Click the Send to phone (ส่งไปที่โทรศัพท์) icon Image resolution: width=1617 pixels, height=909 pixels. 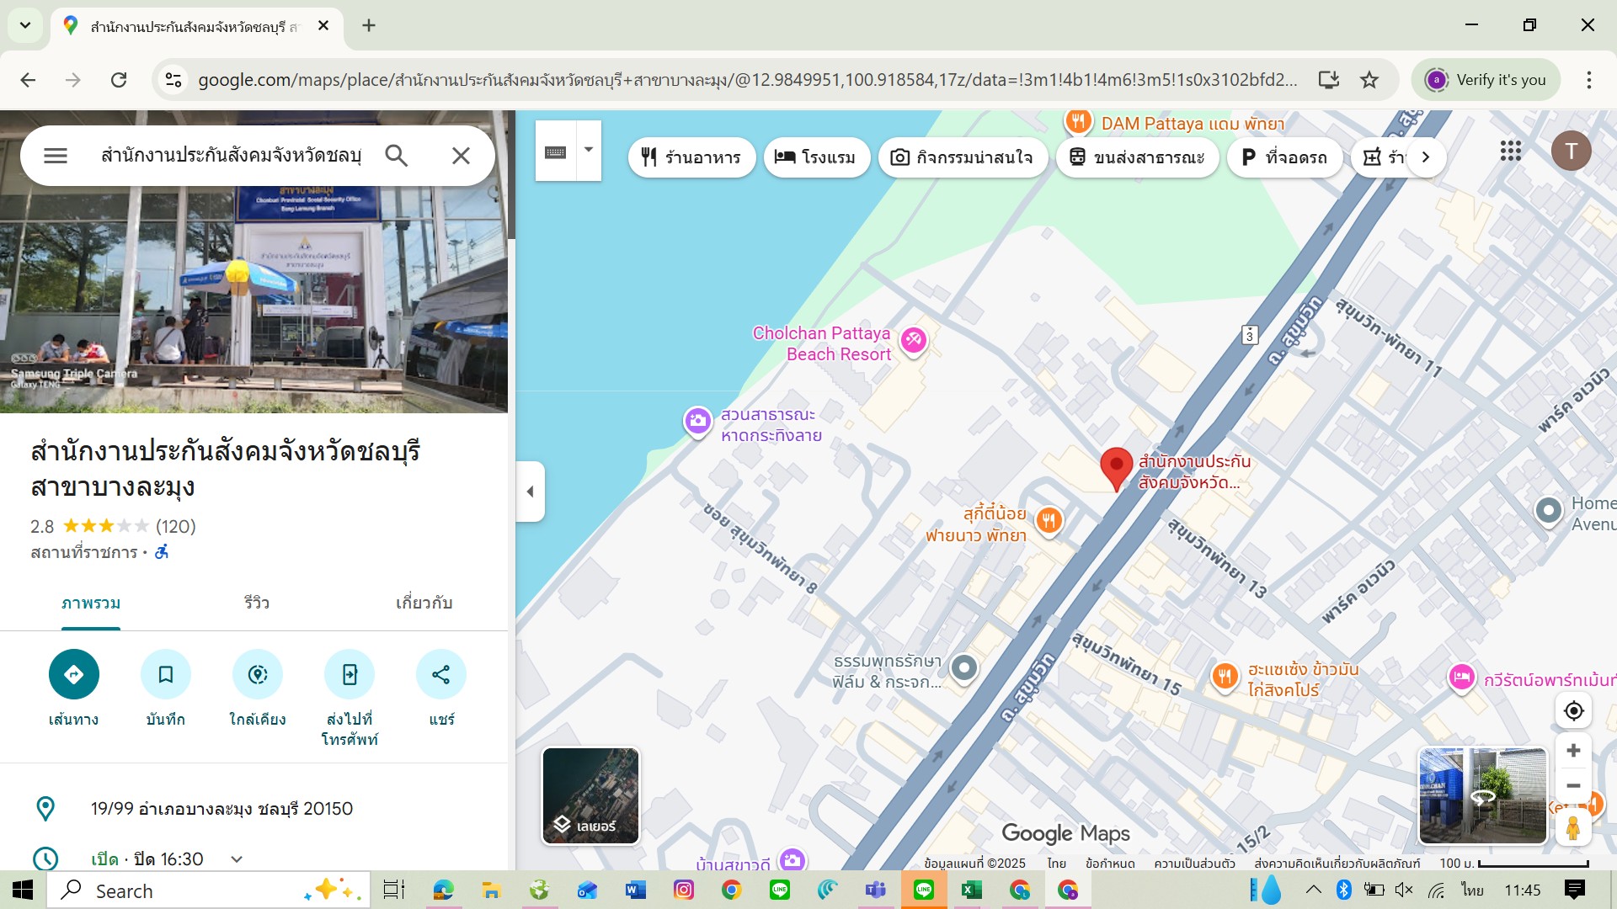349,674
